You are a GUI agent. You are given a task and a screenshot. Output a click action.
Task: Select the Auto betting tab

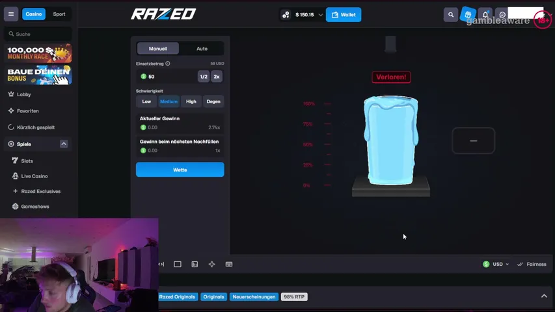pyautogui.click(x=202, y=49)
